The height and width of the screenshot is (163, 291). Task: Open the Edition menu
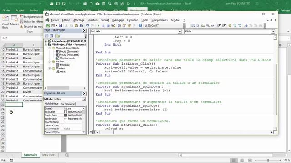[66, 20]
